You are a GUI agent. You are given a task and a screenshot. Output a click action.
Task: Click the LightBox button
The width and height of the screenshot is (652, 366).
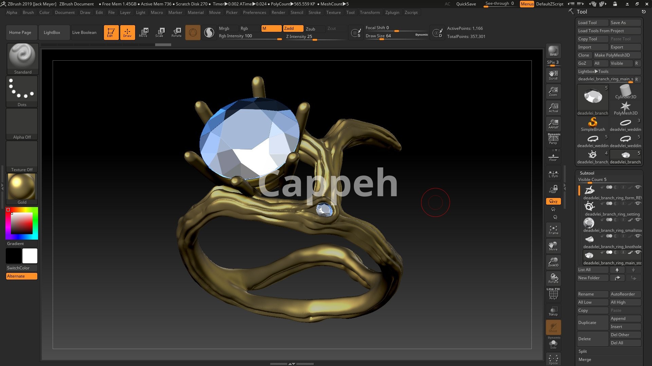click(52, 33)
